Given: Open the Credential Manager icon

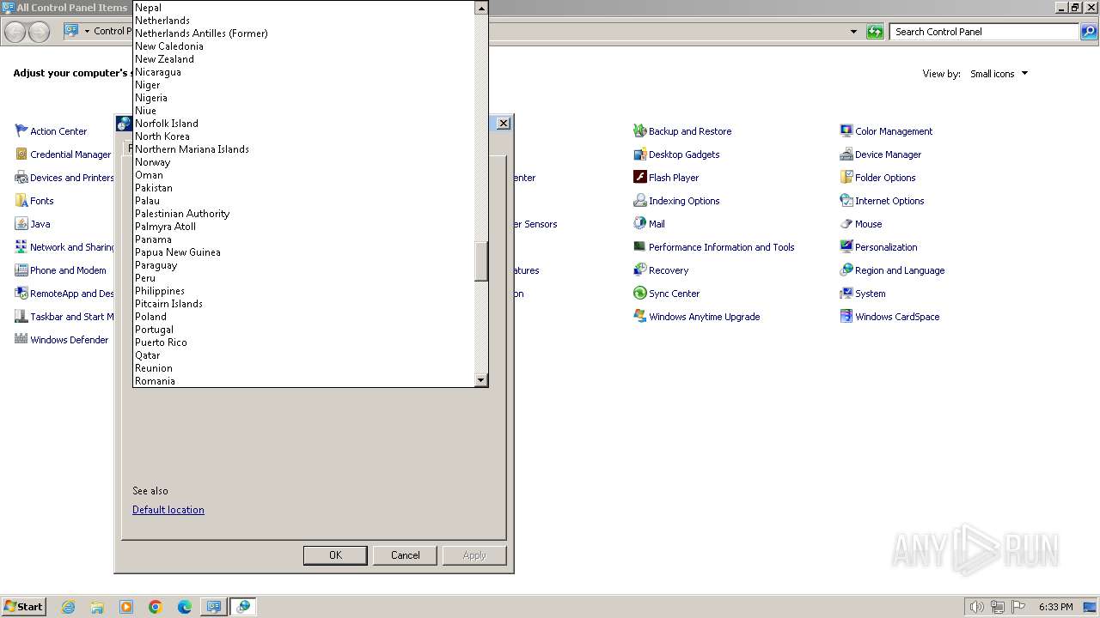Looking at the screenshot, I should click(21, 154).
